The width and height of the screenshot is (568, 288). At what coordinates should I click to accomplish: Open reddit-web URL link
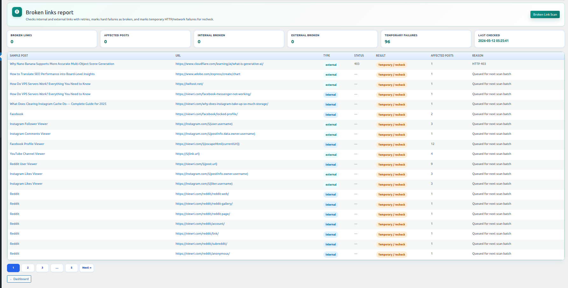[202, 194]
